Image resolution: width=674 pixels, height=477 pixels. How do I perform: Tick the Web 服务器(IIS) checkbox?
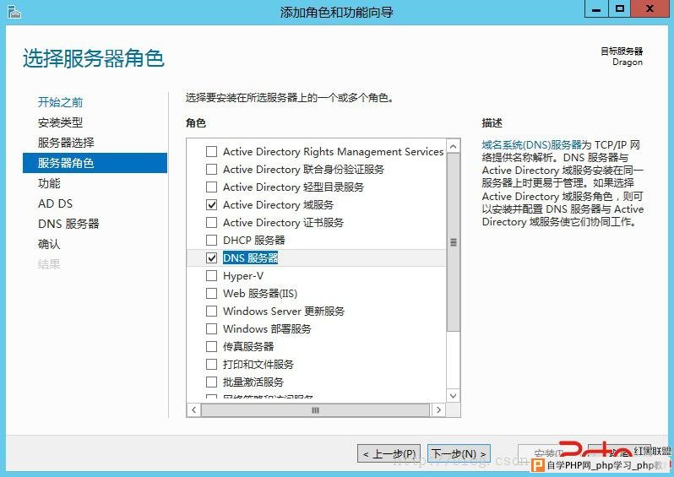click(x=211, y=294)
